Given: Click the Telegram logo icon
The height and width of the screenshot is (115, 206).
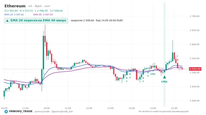Looking at the screenshot, I should (6, 111).
